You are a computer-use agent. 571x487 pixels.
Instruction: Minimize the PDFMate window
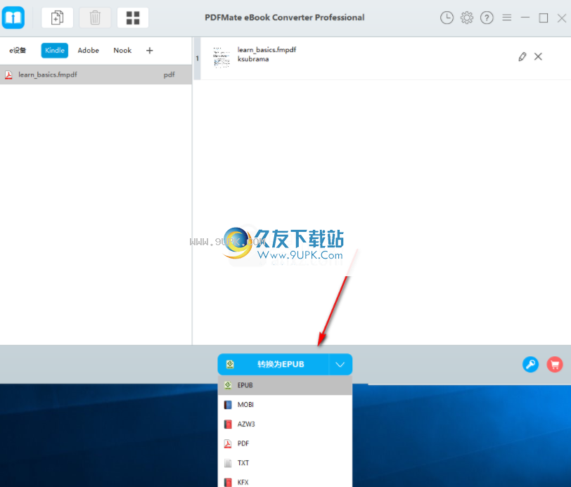[525, 18]
